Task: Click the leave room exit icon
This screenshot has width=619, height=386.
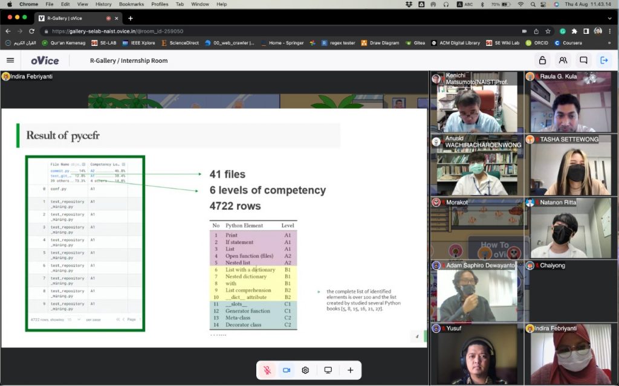Action: coord(603,60)
